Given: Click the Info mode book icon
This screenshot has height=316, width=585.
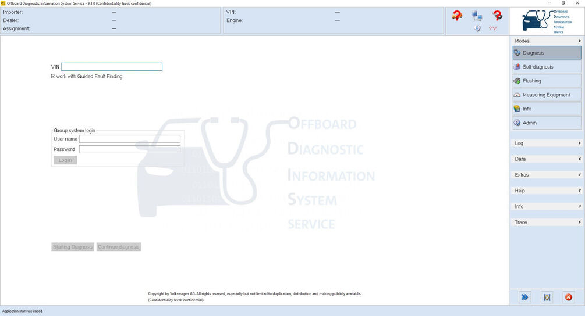Looking at the screenshot, I should [x=517, y=109].
